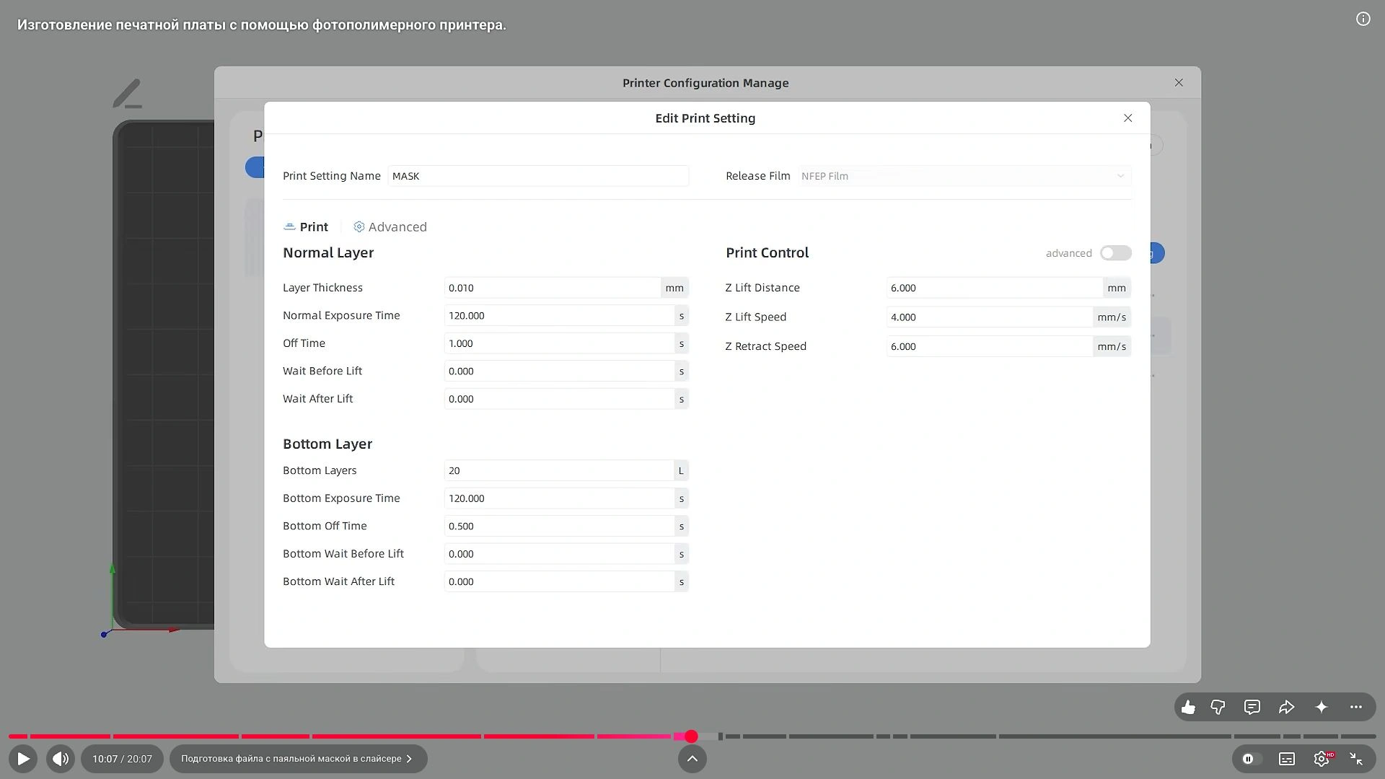Share the video via arrow icon
The image size is (1385, 779).
click(x=1287, y=708)
